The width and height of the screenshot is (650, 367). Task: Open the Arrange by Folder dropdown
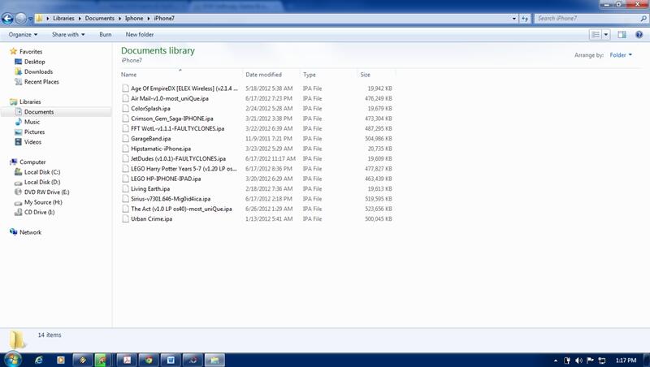click(621, 55)
